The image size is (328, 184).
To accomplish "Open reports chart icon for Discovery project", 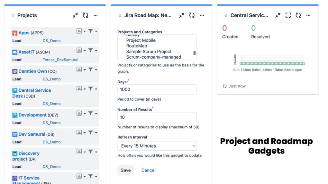I will [x=79, y=152].
